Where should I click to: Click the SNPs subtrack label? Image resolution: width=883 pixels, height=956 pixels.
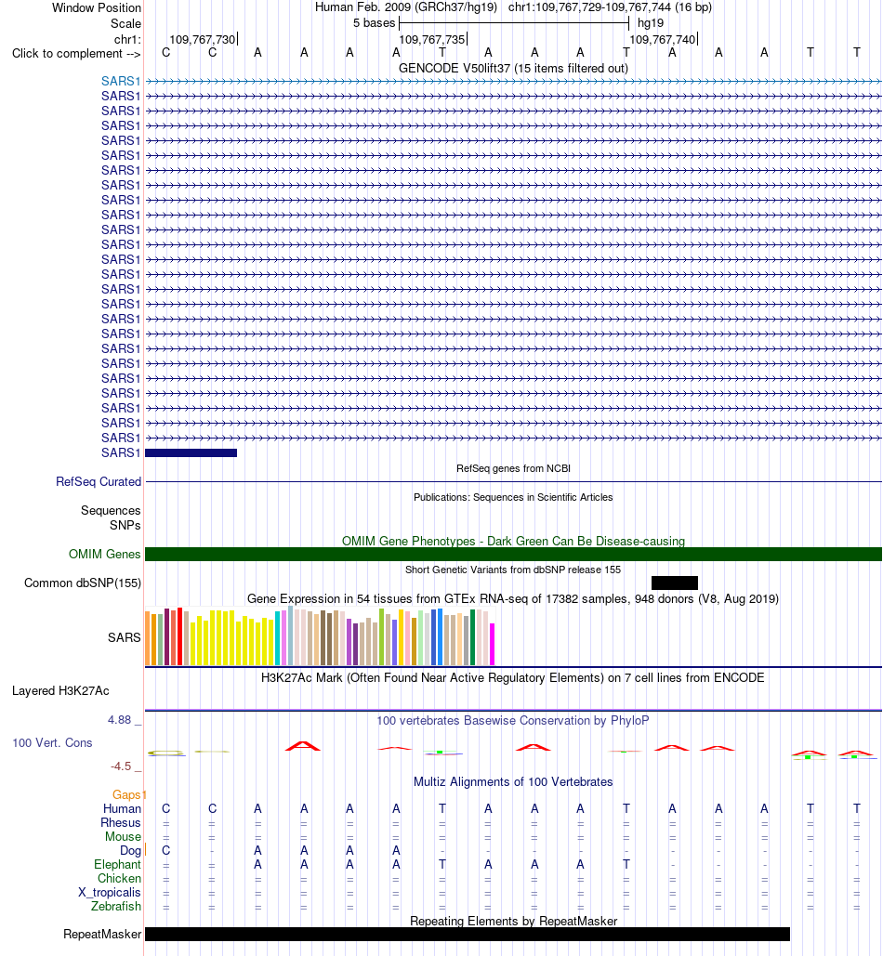click(125, 525)
